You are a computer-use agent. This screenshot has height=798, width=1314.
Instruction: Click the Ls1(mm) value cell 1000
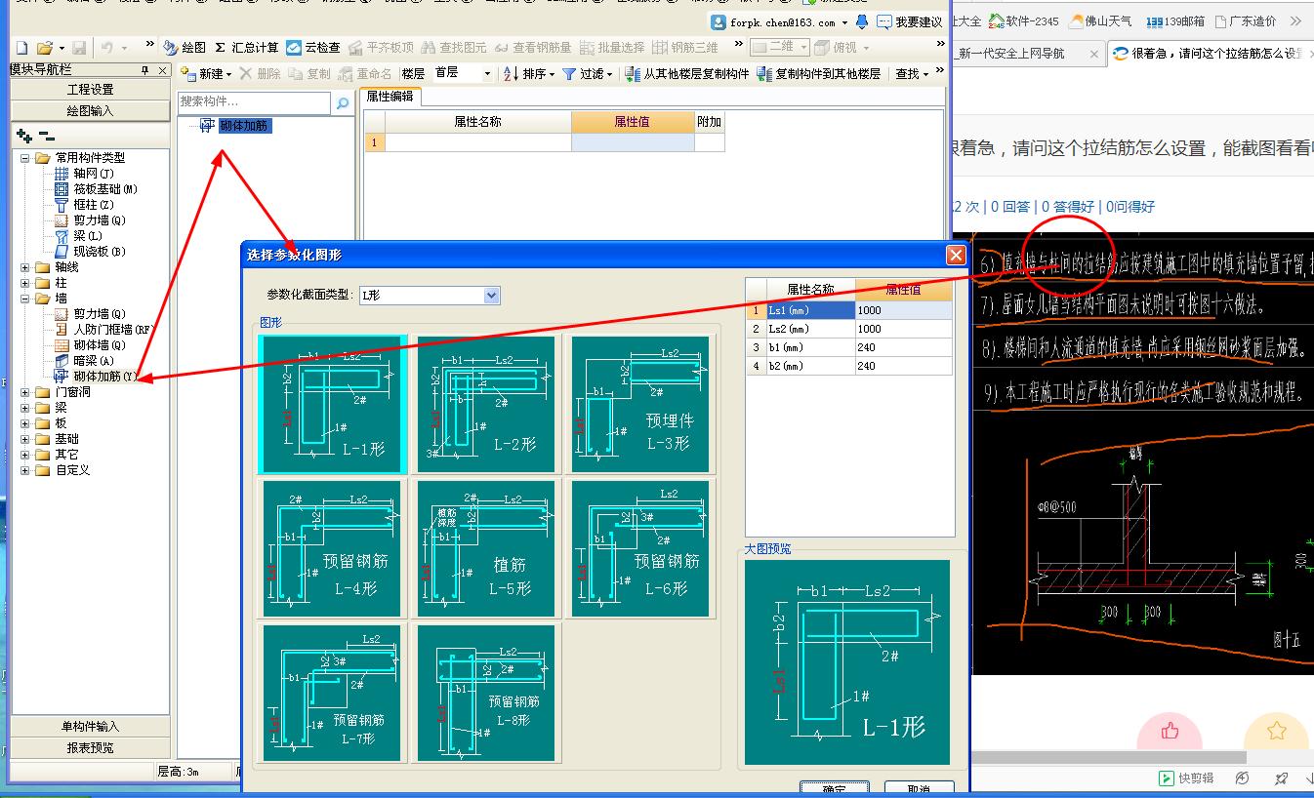(x=903, y=310)
